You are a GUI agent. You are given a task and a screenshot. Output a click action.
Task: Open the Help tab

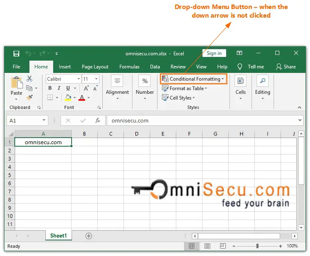(x=222, y=67)
